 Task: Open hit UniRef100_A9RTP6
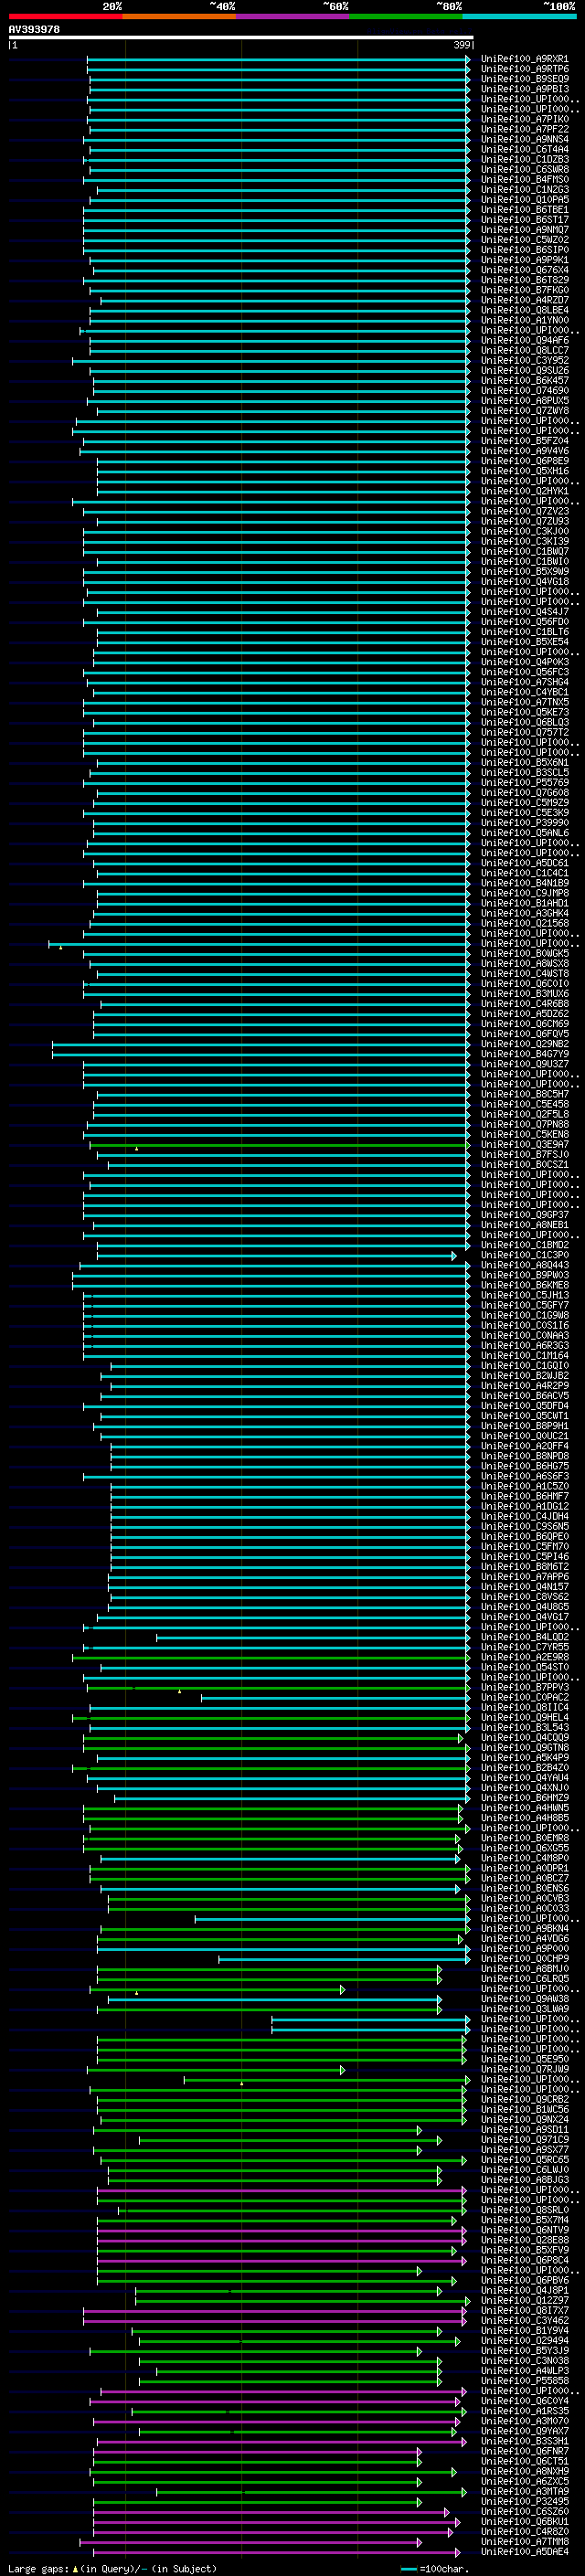tap(524, 69)
